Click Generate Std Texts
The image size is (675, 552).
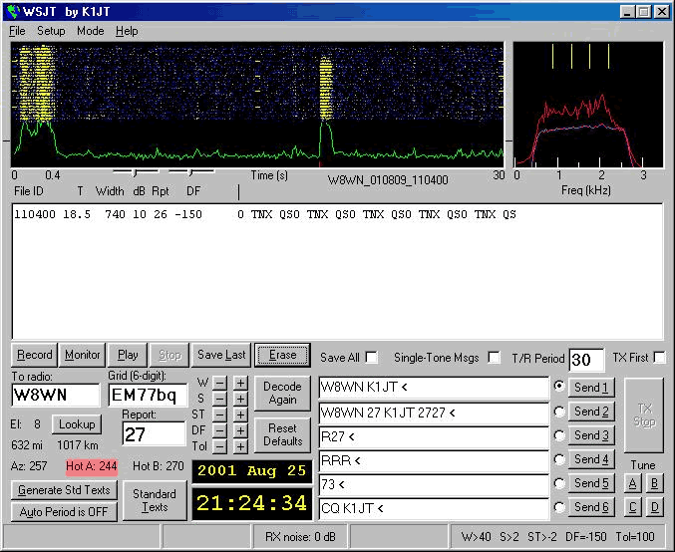[x=64, y=490]
